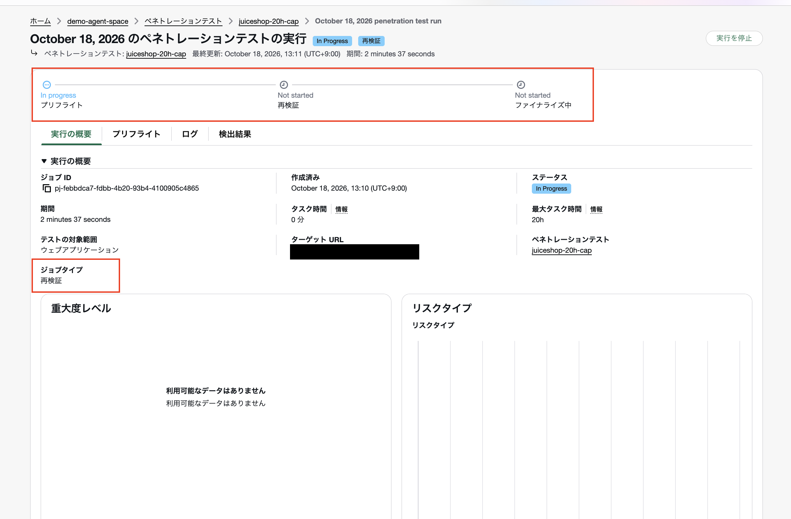The height and width of the screenshot is (519, 791).
Task: Click the 0 分 task time value
Action: (x=297, y=219)
